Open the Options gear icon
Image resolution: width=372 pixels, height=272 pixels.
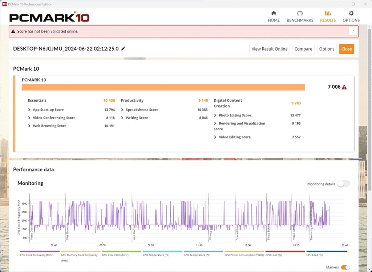(351, 13)
